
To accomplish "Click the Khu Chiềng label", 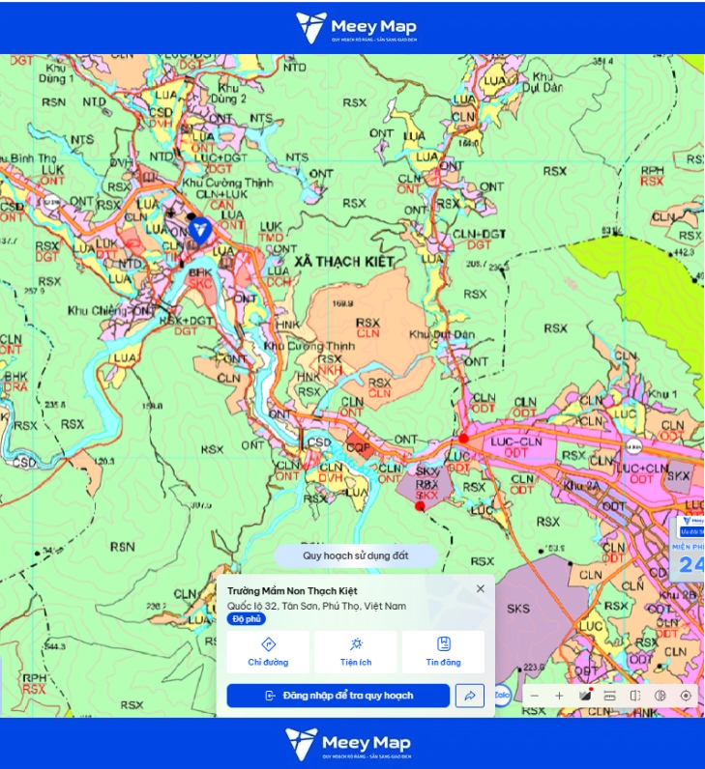I will tap(98, 310).
